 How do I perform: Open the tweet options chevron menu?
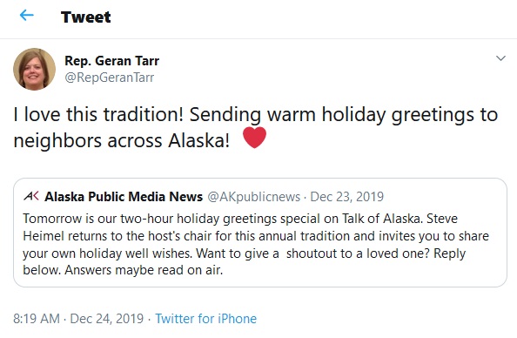[x=500, y=58]
